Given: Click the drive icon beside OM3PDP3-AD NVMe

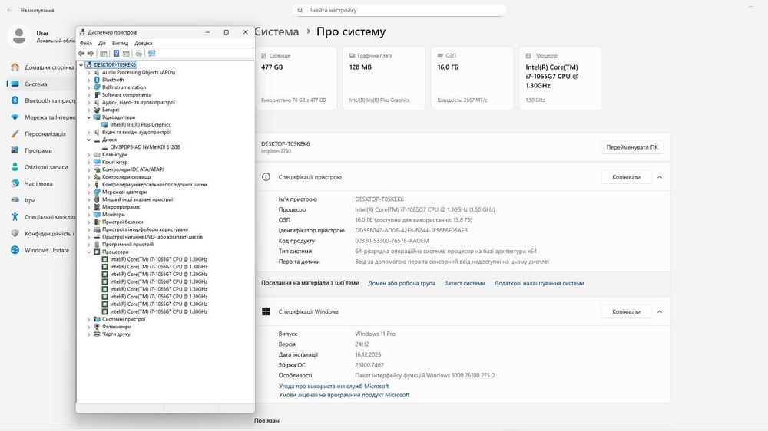Looking at the screenshot, I should (104, 147).
